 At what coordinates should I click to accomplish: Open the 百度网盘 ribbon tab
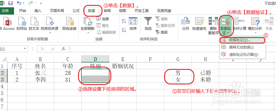coord(164,11)
